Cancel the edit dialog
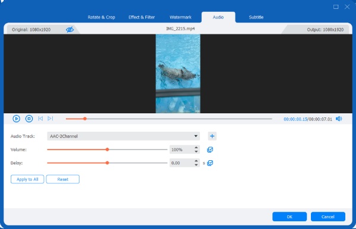356x229 pixels. click(x=328, y=217)
